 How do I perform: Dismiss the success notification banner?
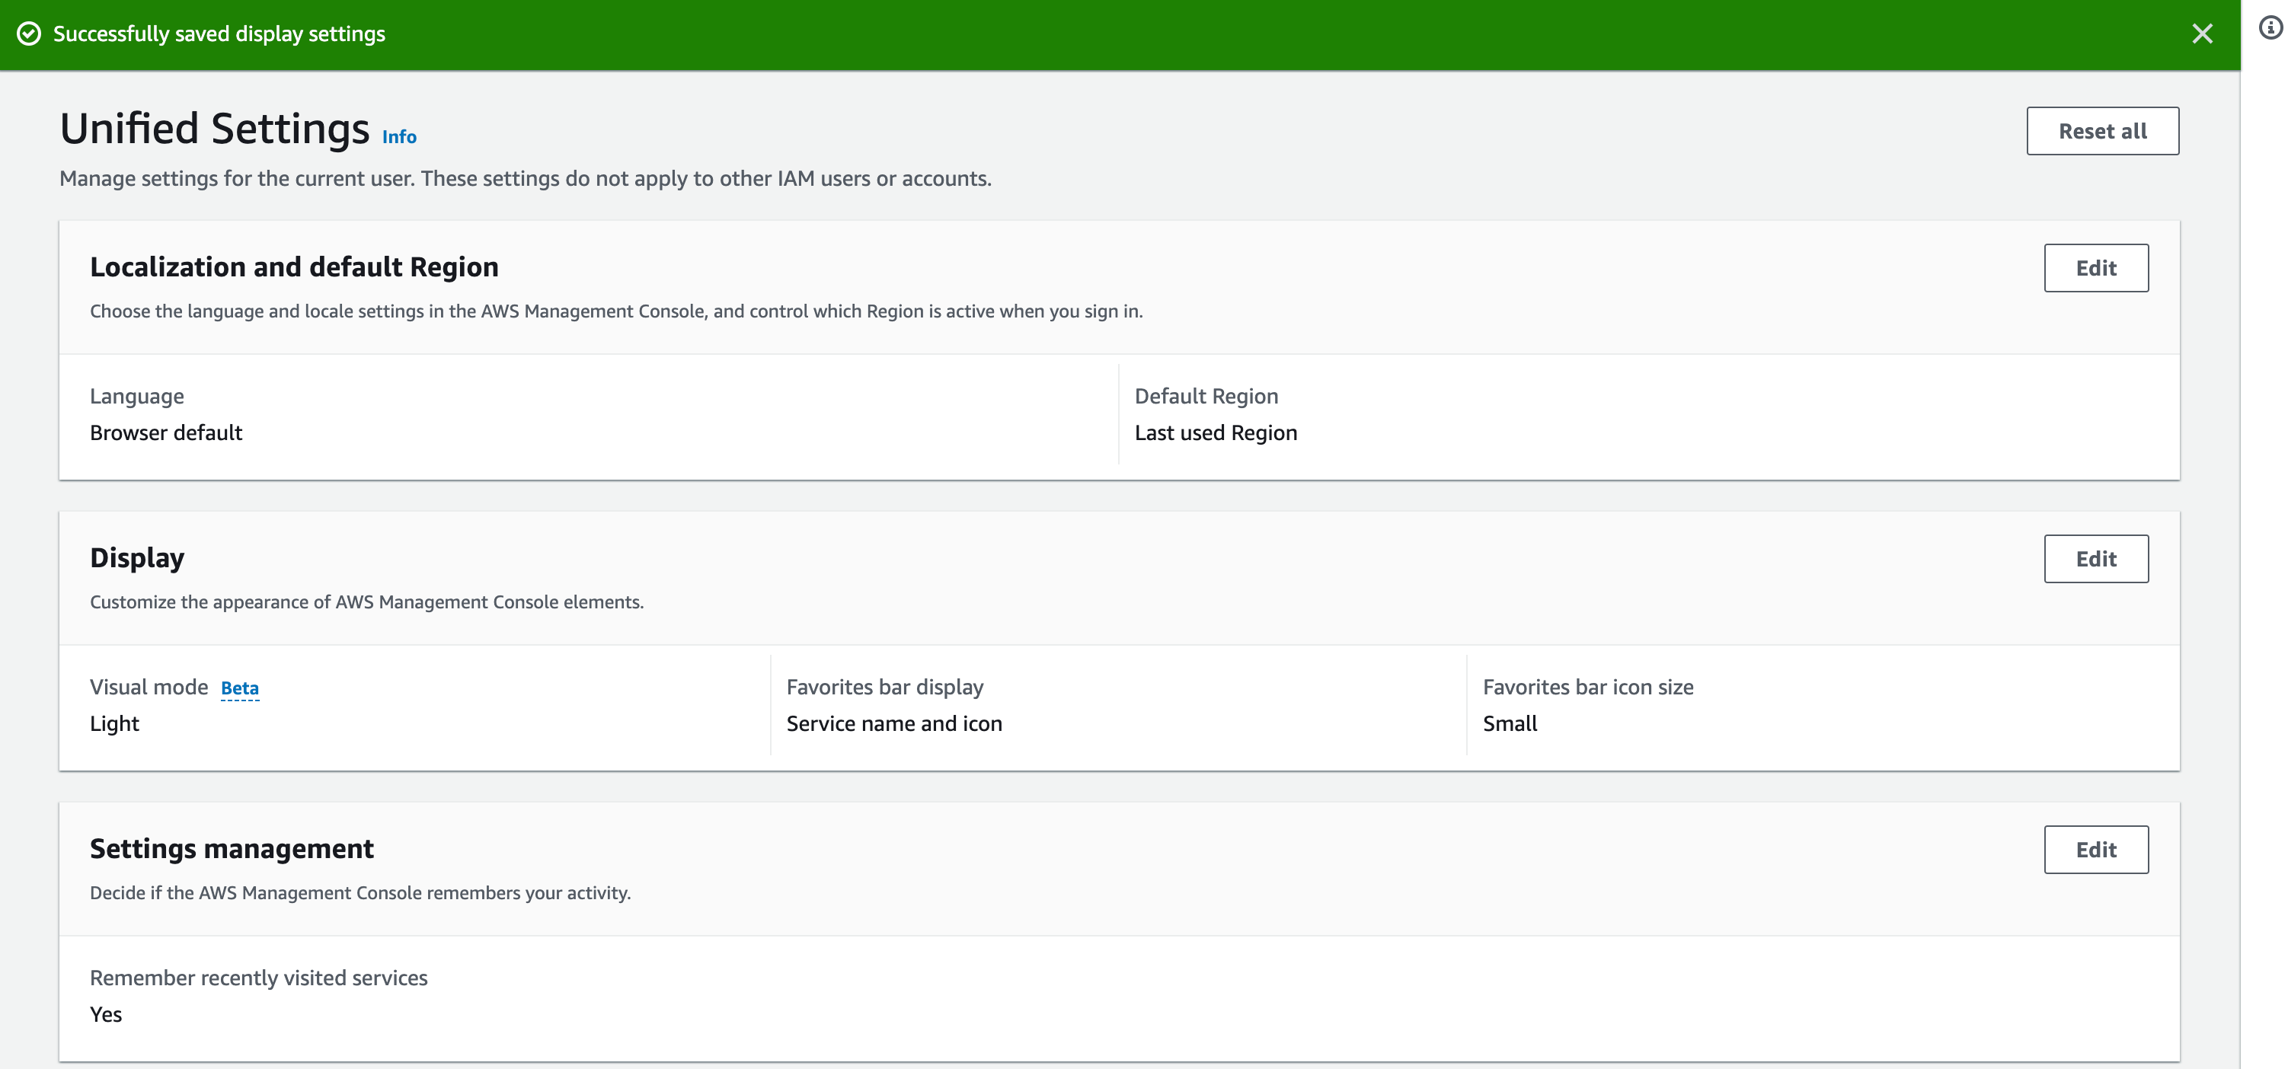(2202, 34)
